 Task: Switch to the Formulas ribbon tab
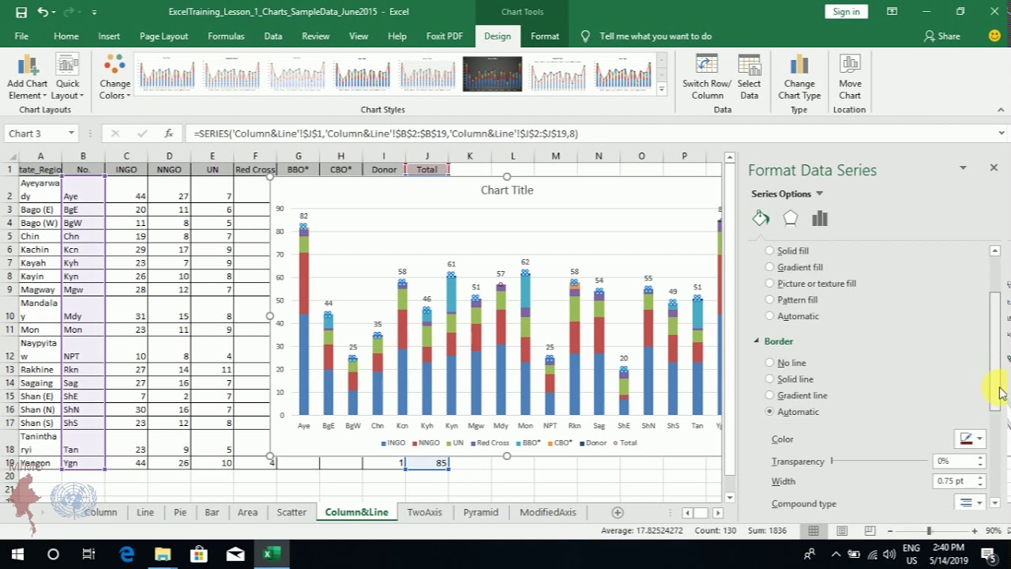[226, 36]
